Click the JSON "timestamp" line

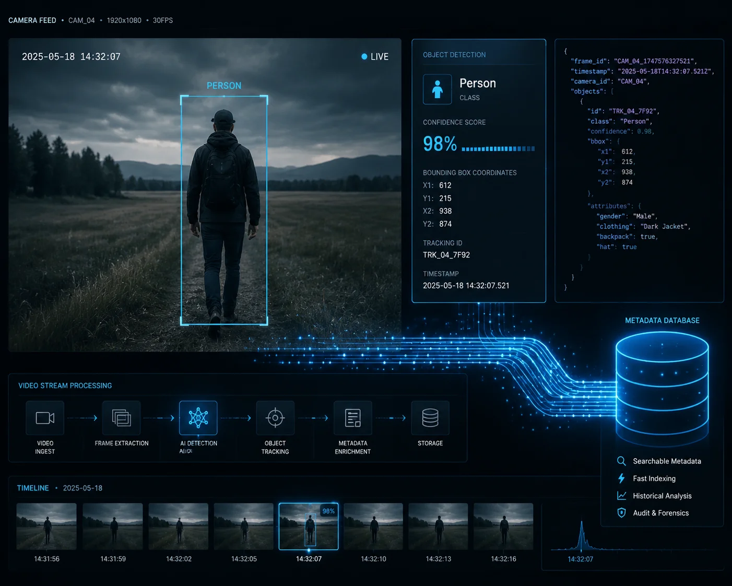pyautogui.click(x=642, y=72)
